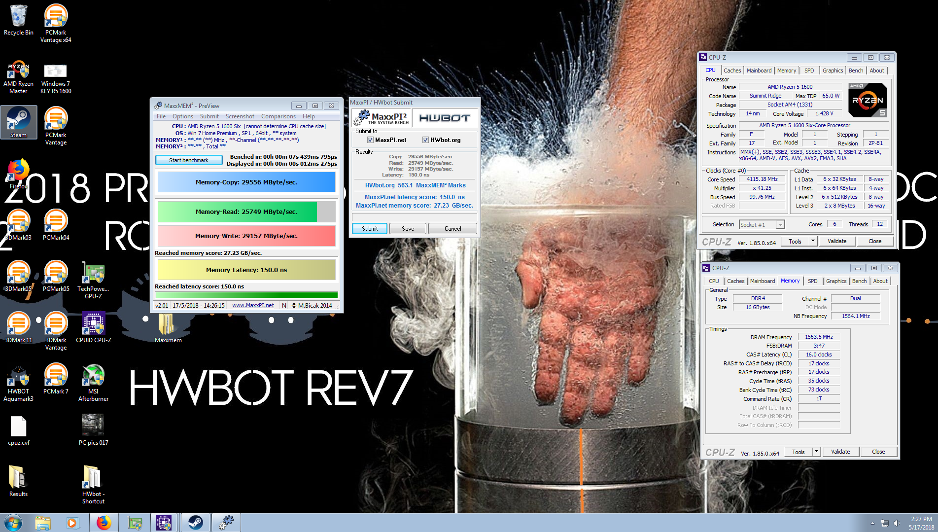Click the green progress bar in MaxxMEM
Screen dimensions: 938x532
(x=246, y=295)
